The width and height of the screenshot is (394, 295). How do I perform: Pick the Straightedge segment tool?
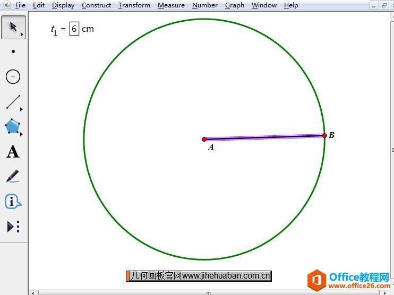tap(13, 102)
